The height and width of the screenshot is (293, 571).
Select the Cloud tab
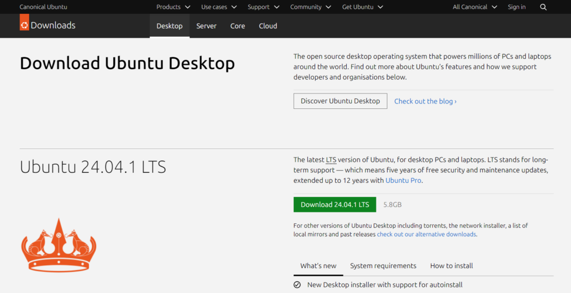click(x=268, y=26)
